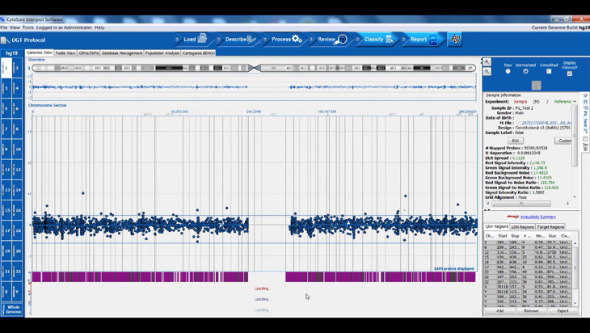The width and height of the screenshot is (590, 333).
Task: Select chromosome 6 in the chromosome grid
Action: [x=17, y=109]
